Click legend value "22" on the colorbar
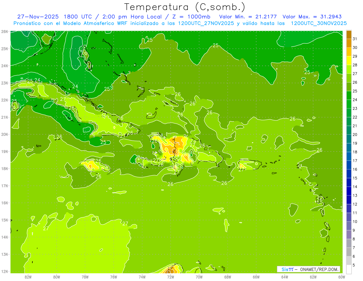Screen dimensions: 363x281 tap(355, 117)
